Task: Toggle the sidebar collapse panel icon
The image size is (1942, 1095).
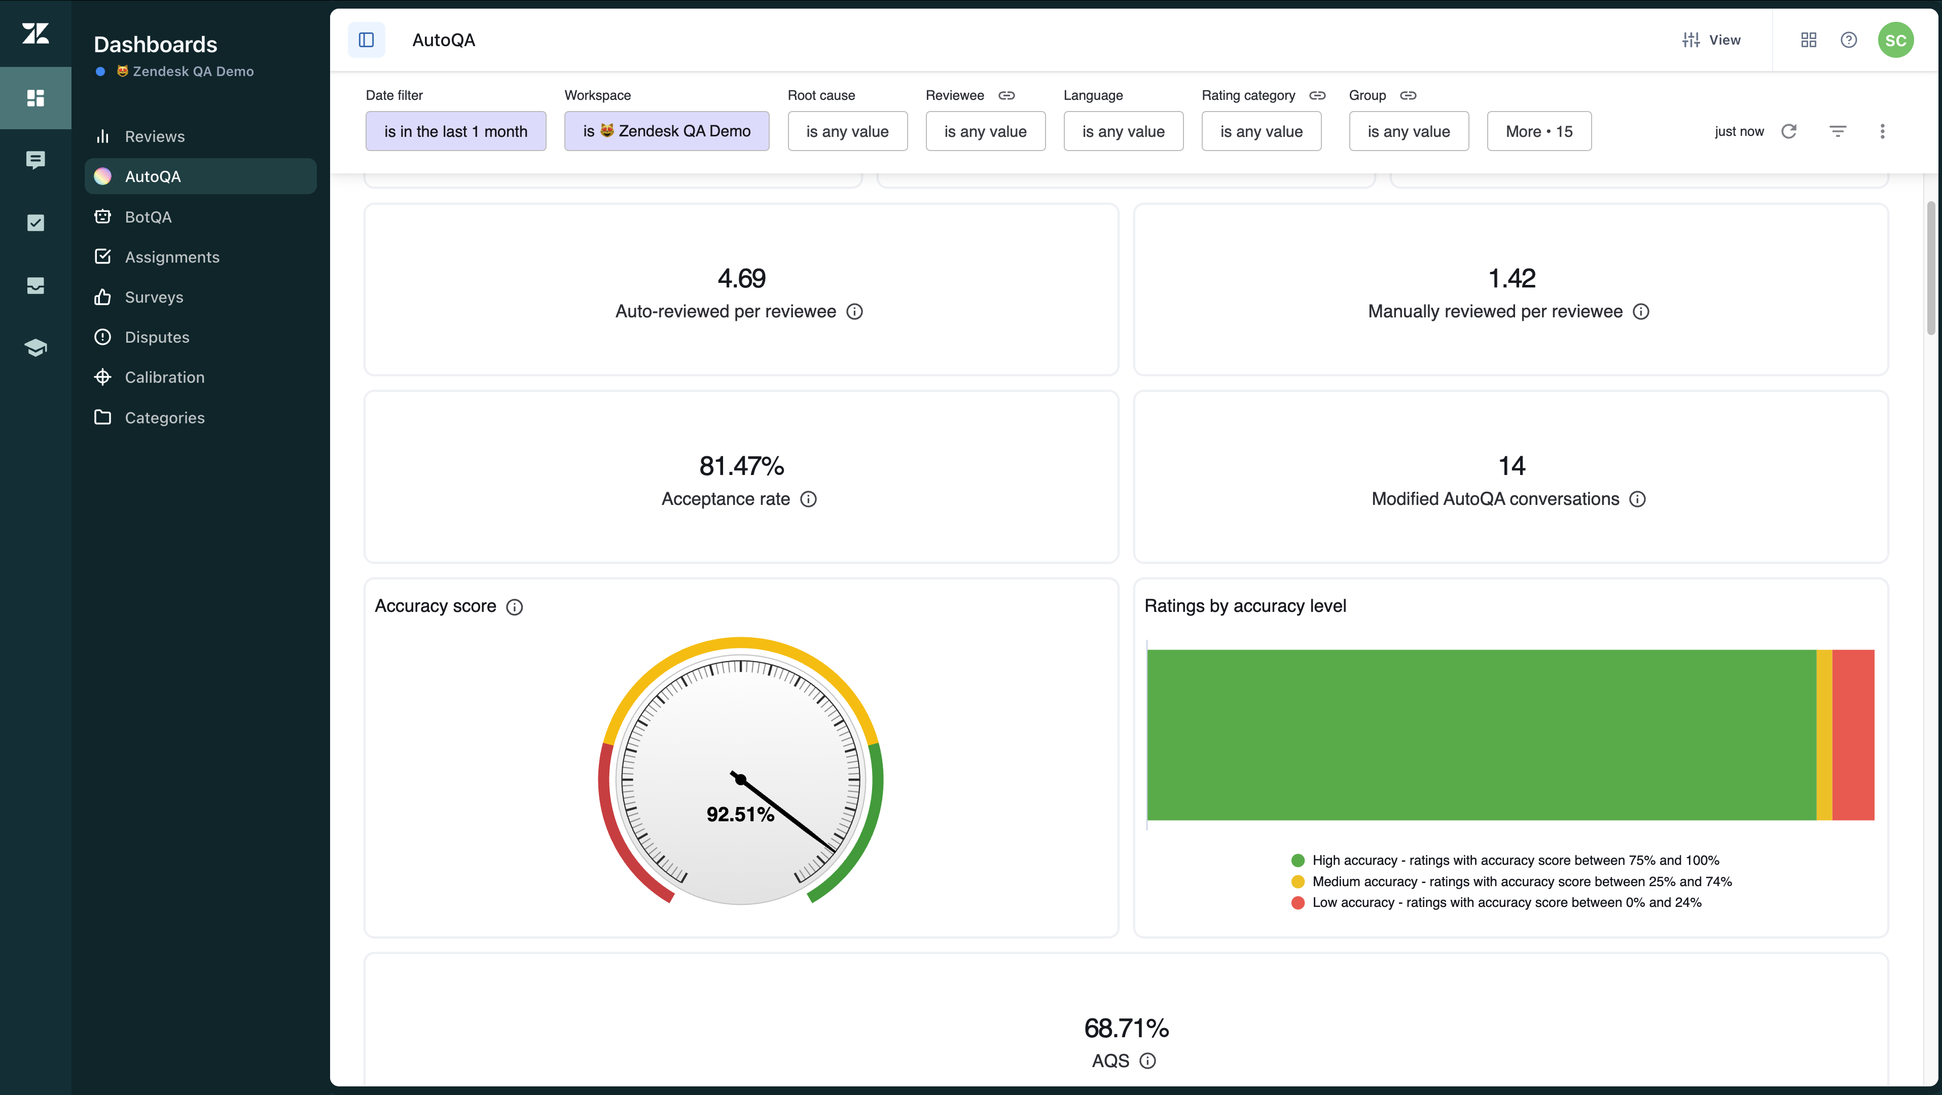Action: pyautogui.click(x=367, y=40)
